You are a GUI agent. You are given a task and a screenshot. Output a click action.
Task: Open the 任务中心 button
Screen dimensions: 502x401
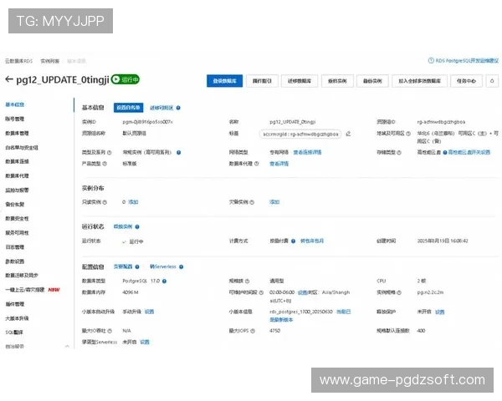[466, 81]
